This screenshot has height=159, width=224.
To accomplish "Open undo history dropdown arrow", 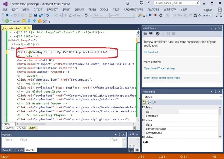I will 52,15.
